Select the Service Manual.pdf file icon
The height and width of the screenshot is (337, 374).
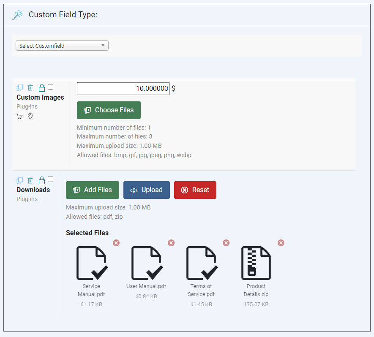(x=92, y=263)
